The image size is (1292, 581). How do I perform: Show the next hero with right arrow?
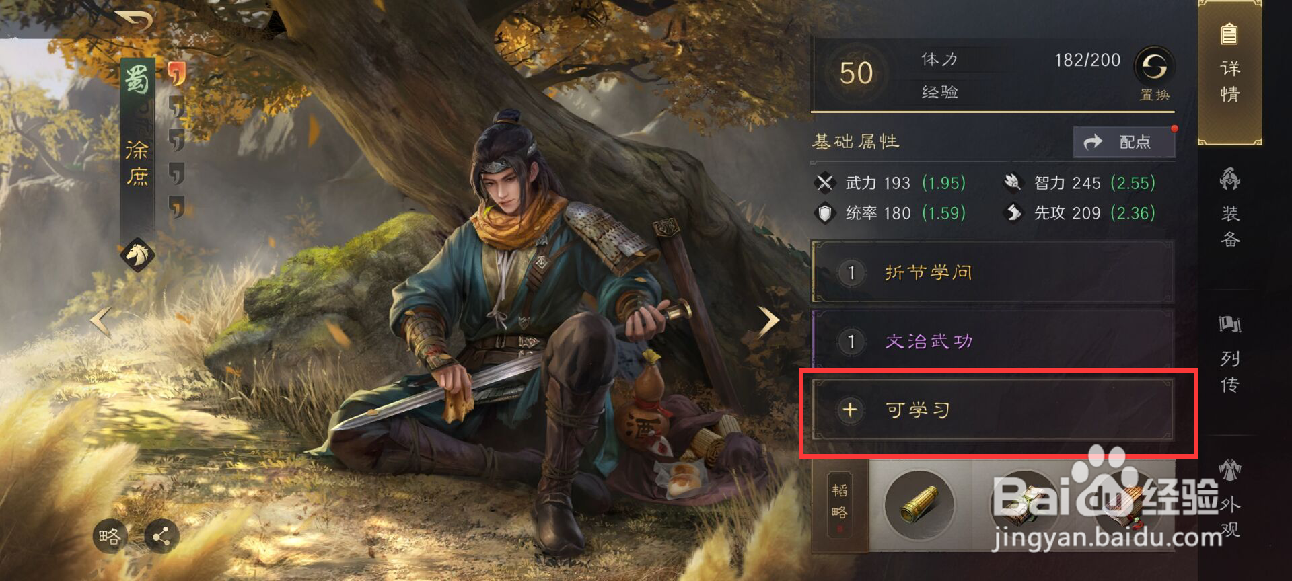point(768,321)
